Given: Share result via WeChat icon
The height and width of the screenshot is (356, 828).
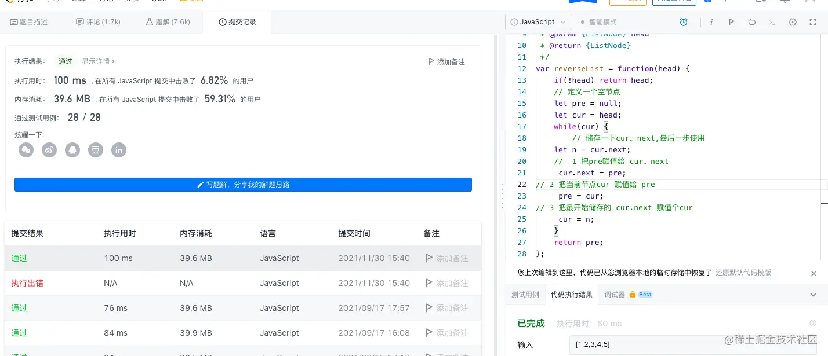Looking at the screenshot, I should pos(26,150).
